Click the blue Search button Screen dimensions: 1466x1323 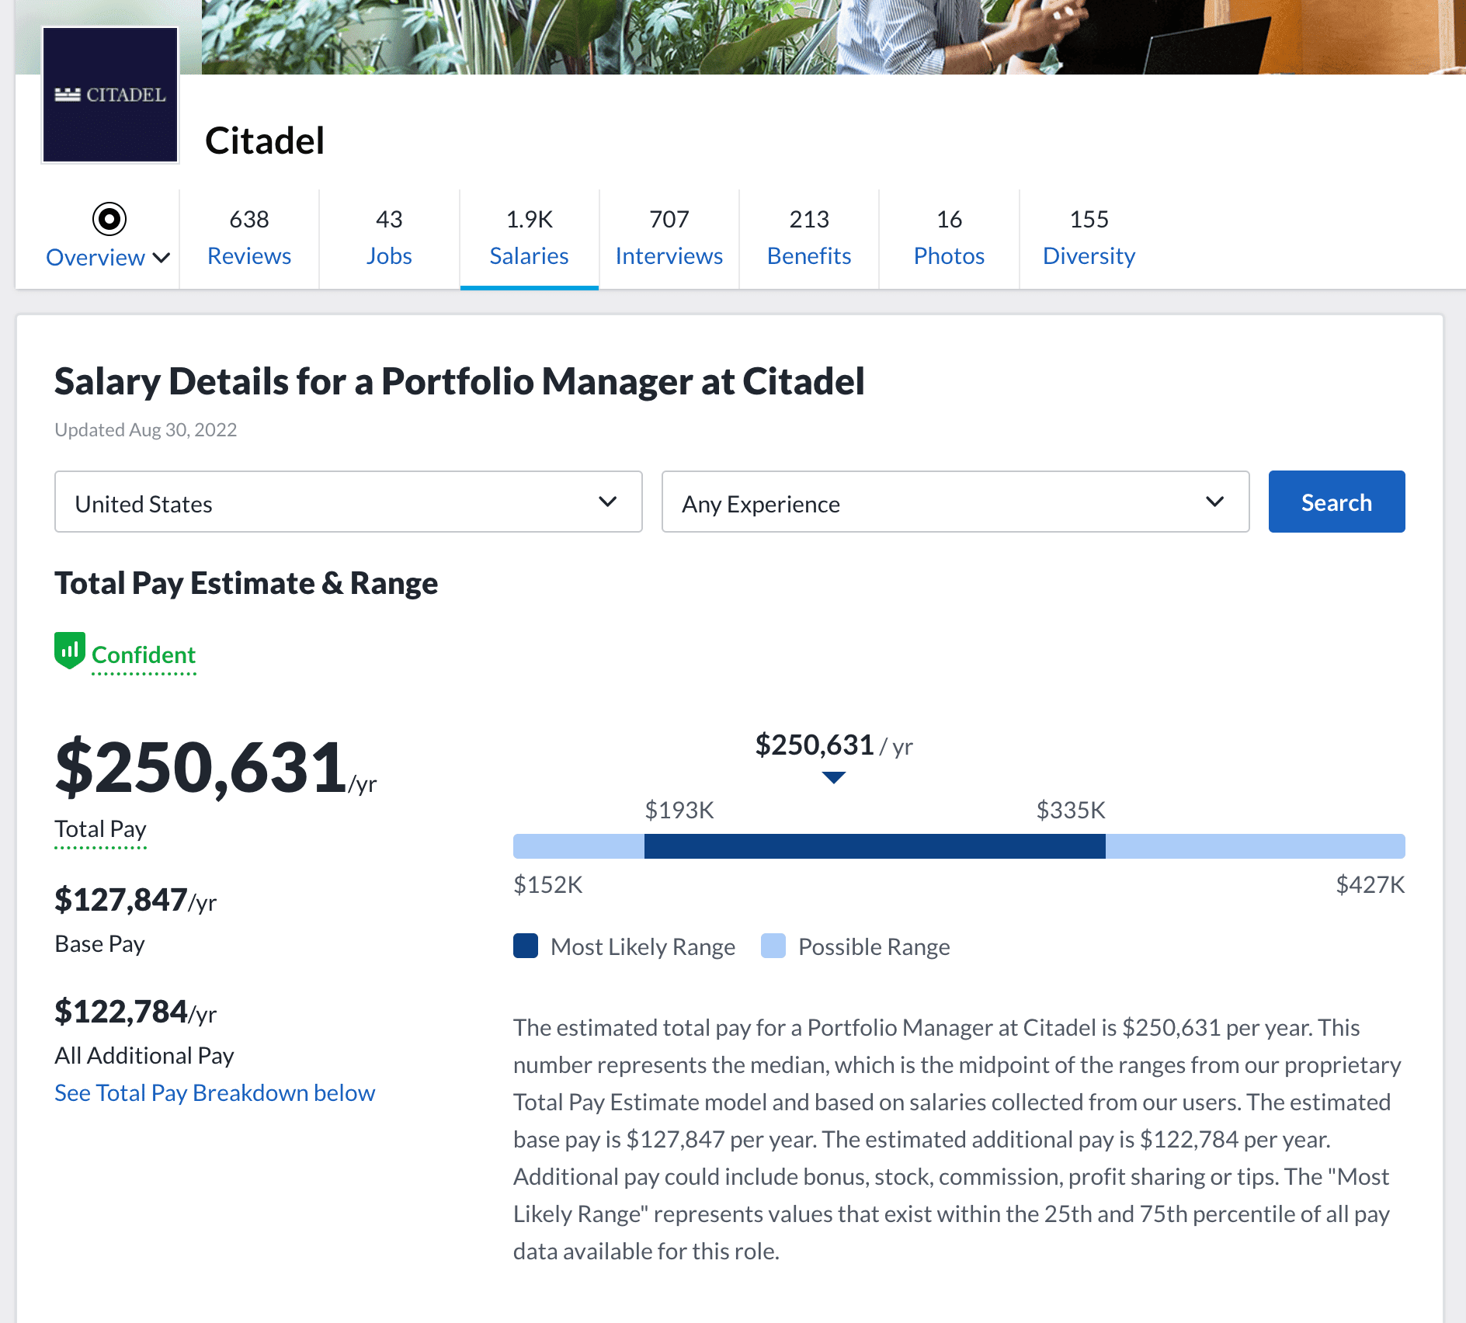[1336, 502]
